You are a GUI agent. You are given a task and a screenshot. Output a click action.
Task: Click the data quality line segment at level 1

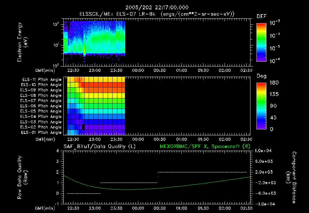point(129,183)
